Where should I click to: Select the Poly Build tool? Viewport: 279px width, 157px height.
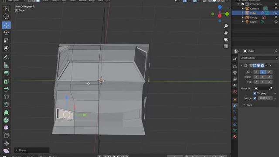tap(6, 113)
